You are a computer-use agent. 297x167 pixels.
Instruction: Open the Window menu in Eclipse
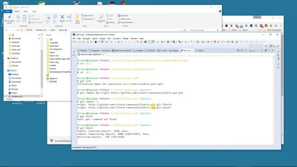(134, 39)
